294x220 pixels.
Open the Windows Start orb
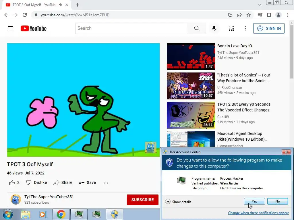tap(7, 214)
